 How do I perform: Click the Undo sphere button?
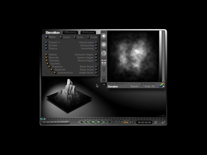coord(75,37)
